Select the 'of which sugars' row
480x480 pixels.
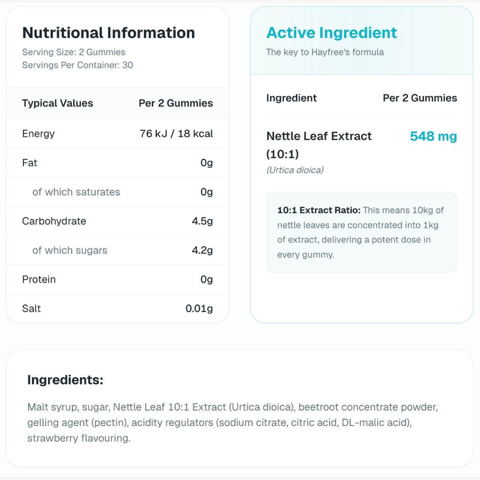pos(118,250)
